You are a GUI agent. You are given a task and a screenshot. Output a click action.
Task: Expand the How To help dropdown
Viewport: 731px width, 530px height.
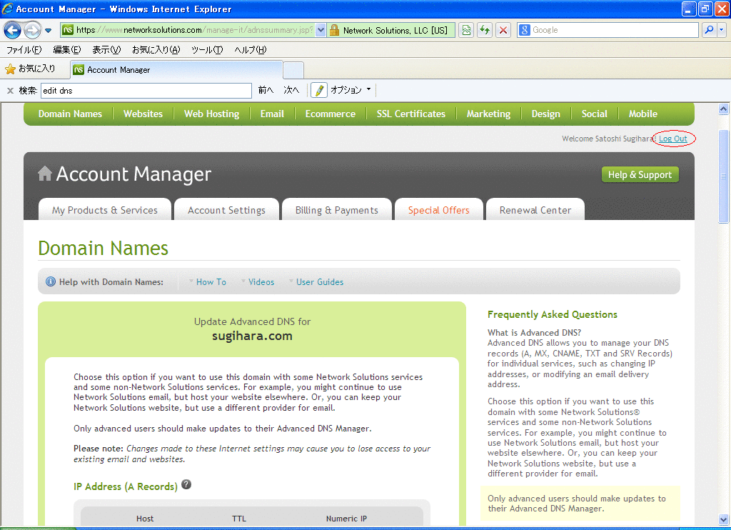click(x=208, y=282)
